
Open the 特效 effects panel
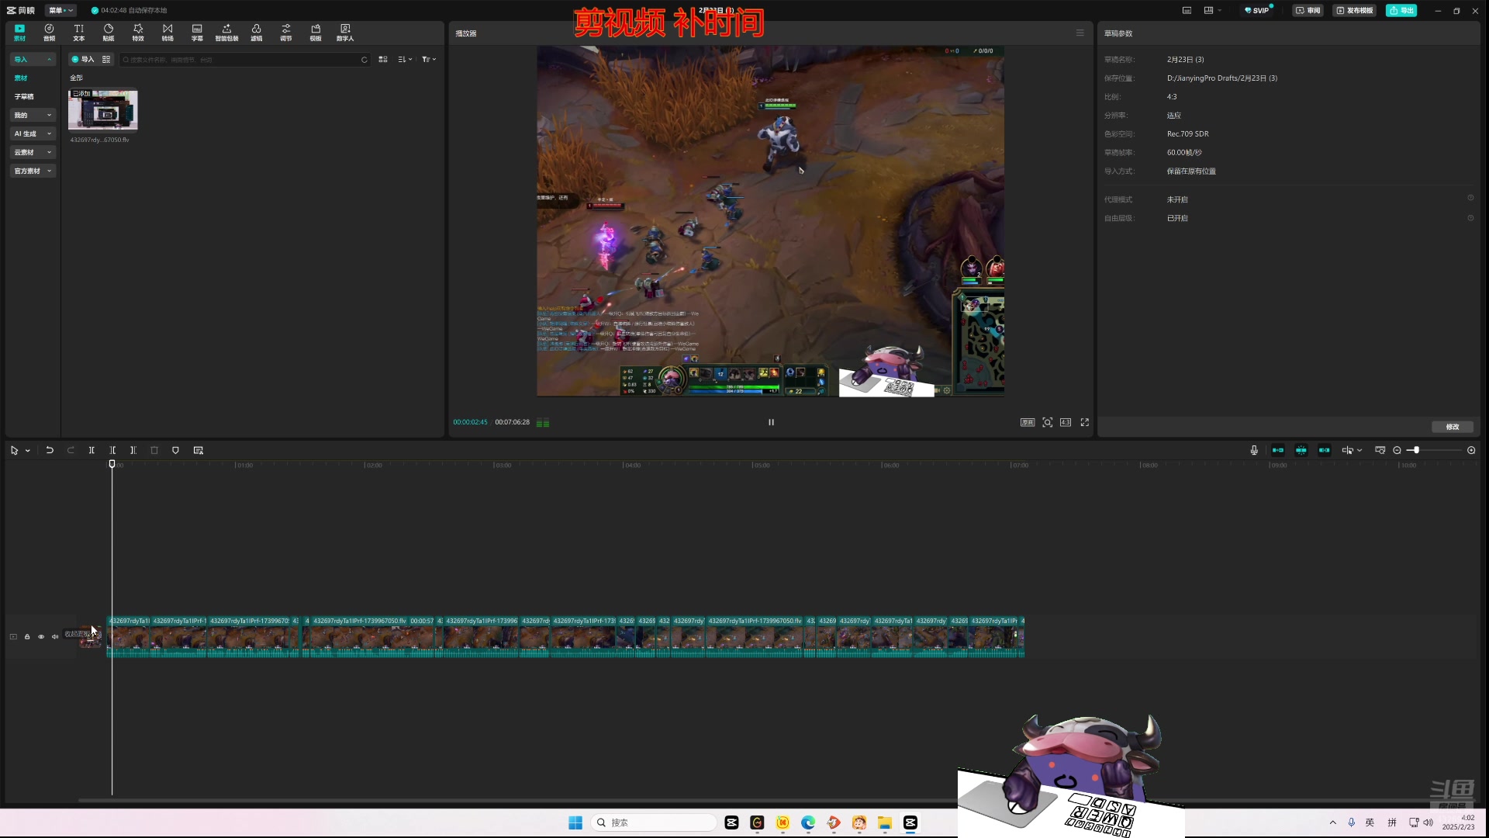(138, 32)
